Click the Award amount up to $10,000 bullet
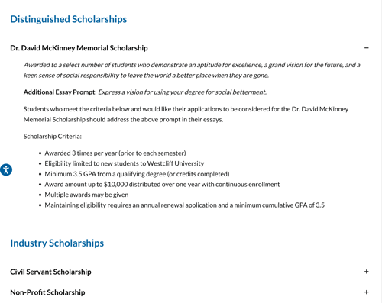Viewport: 382px width, 303px height. [x=162, y=185]
